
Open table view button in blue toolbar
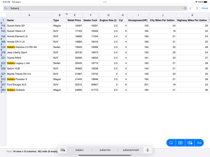pyautogui.click(x=180, y=143)
